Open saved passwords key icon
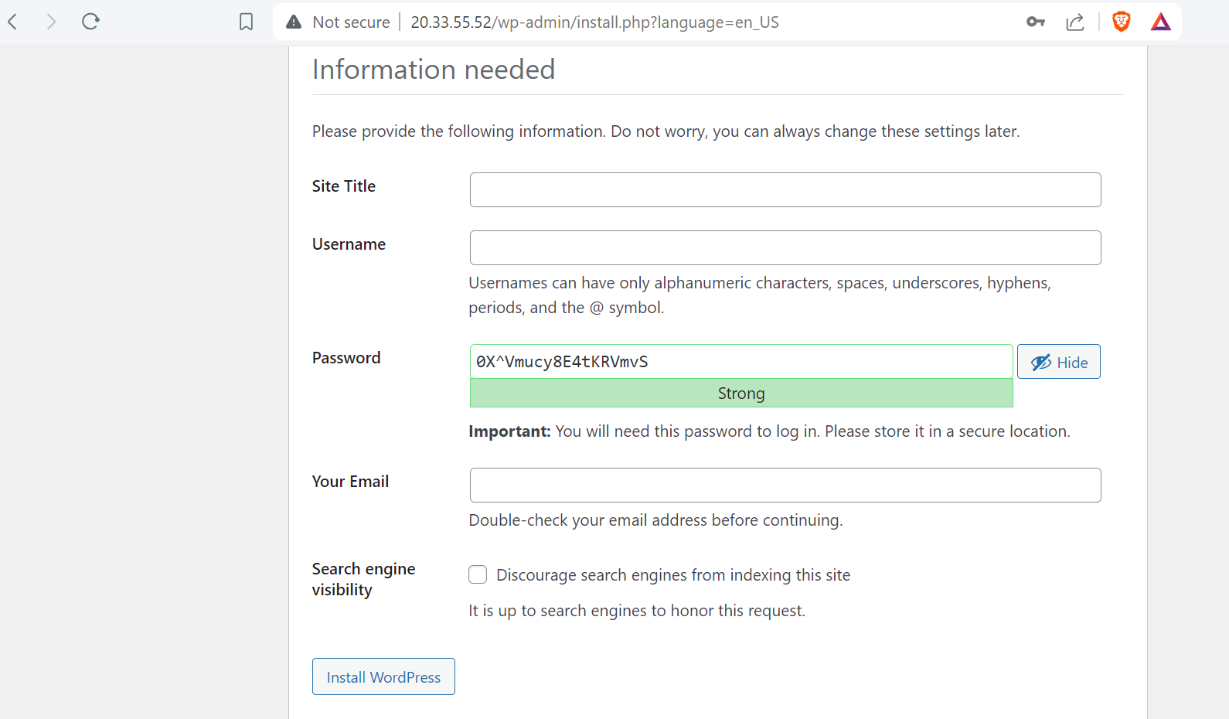 tap(1036, 22)
